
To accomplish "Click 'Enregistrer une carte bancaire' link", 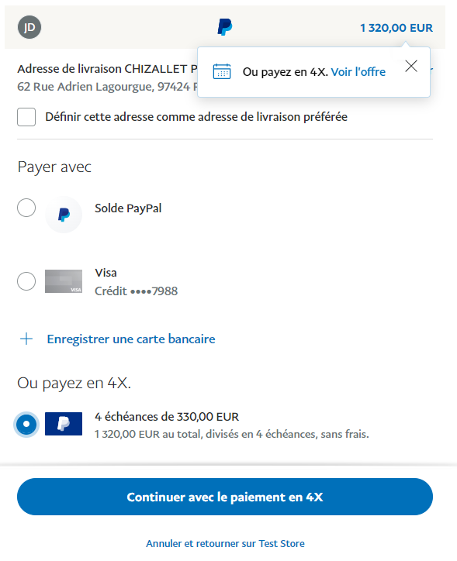I will tap(131, 339).
